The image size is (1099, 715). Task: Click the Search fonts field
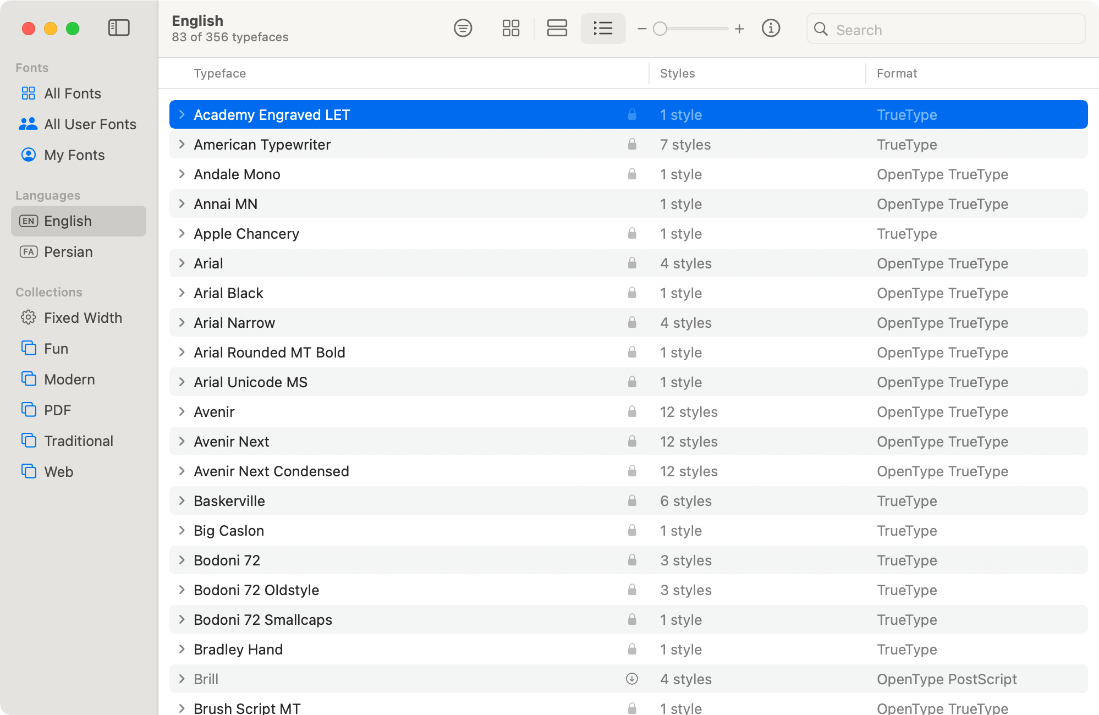tap(945, 29)
